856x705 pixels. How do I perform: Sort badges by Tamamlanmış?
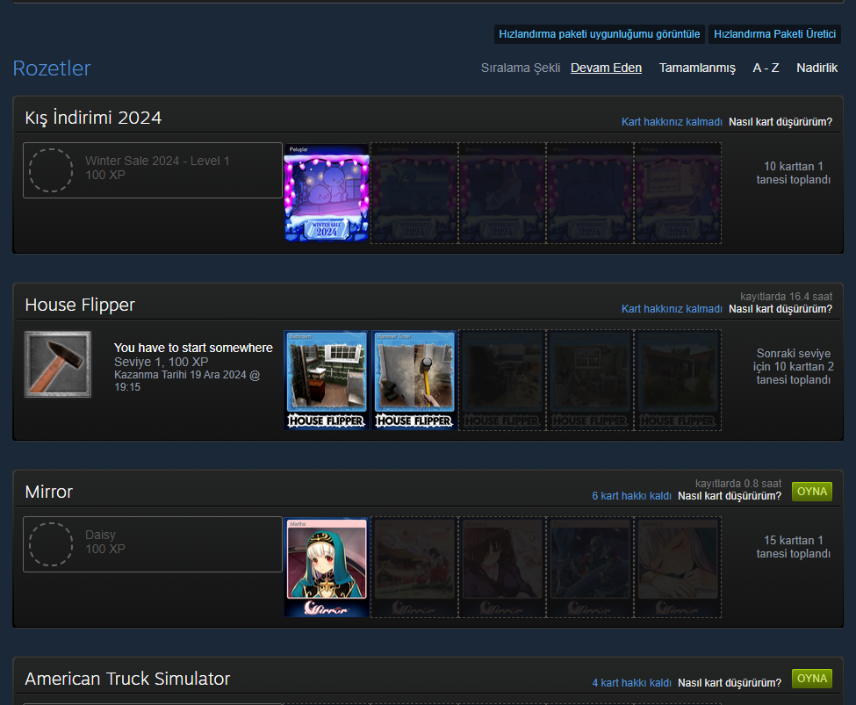(x=697, y=68)
